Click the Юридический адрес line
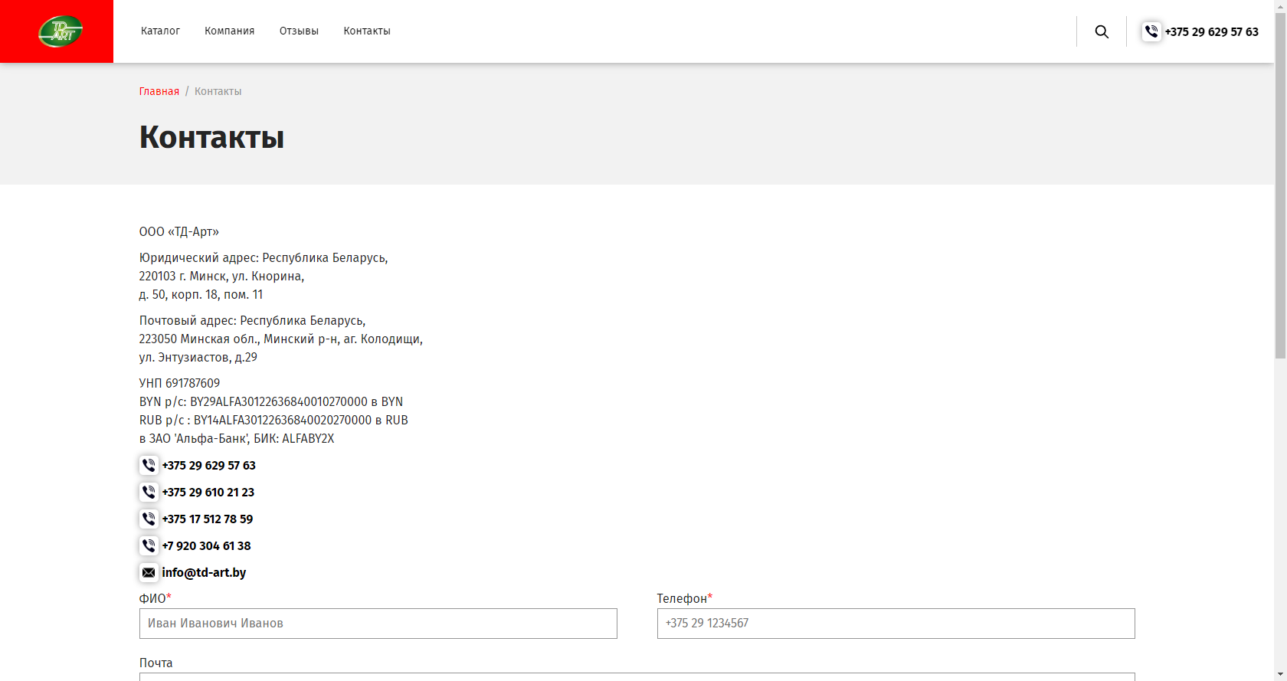Viewport: 1287px width, 681px height. 264,257
